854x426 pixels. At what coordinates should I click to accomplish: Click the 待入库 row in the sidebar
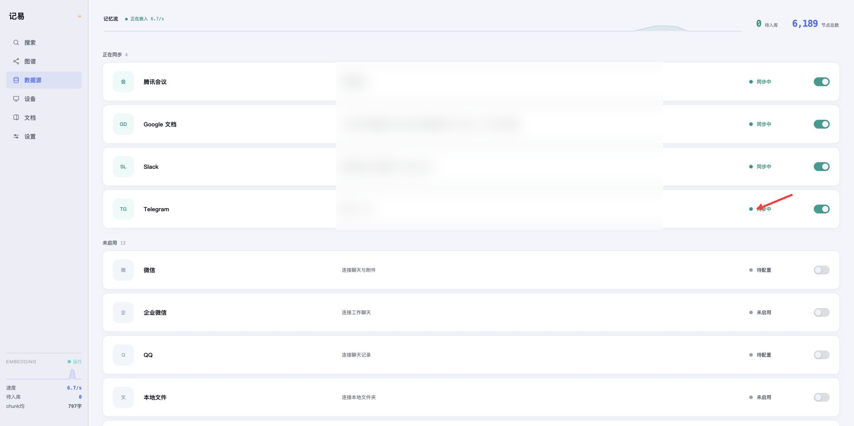click(x=44, y=397)
